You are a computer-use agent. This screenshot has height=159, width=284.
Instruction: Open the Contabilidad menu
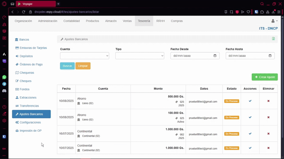point(71,21)
